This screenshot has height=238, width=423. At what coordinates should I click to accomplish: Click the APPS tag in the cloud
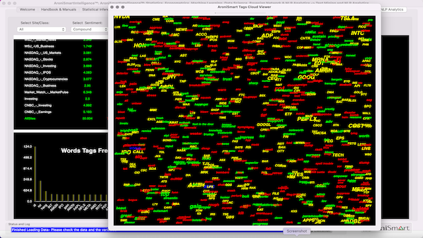coord(309,220)
